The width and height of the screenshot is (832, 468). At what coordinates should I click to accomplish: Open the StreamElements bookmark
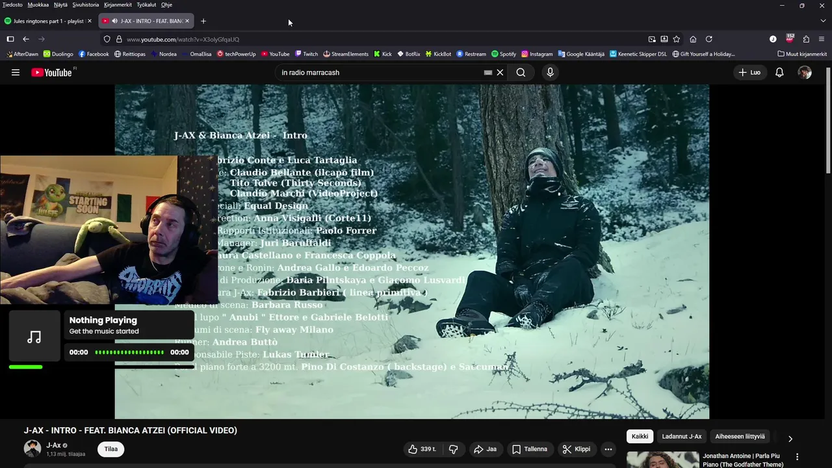point(346,54)
